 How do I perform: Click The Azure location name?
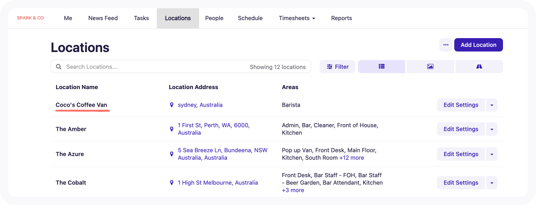coord(70,154)
